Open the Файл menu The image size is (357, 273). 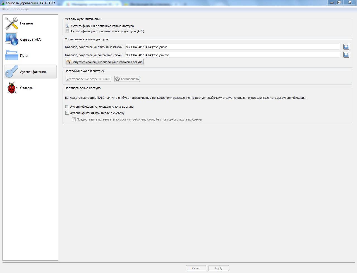coord(6,9)
